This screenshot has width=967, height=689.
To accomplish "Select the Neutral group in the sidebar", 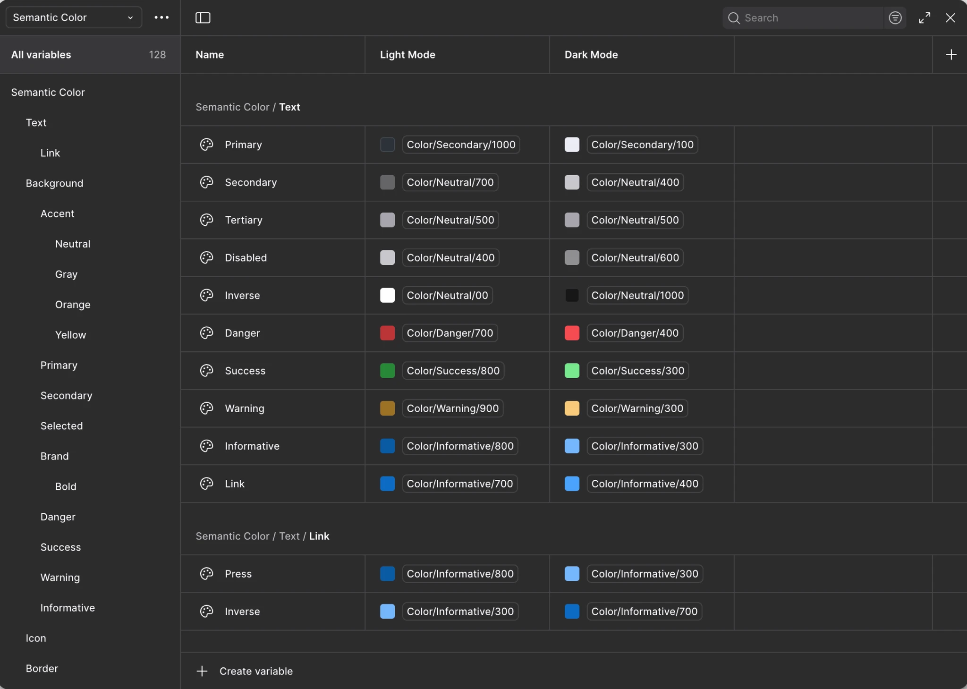I will click(x=73, y=244).
